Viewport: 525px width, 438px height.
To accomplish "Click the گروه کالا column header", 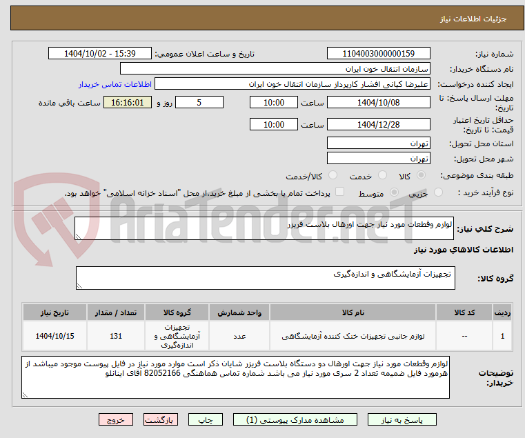I will tap(177, 312).
